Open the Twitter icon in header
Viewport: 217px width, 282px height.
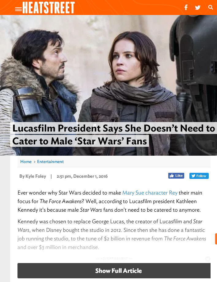(x=198, y=8)
